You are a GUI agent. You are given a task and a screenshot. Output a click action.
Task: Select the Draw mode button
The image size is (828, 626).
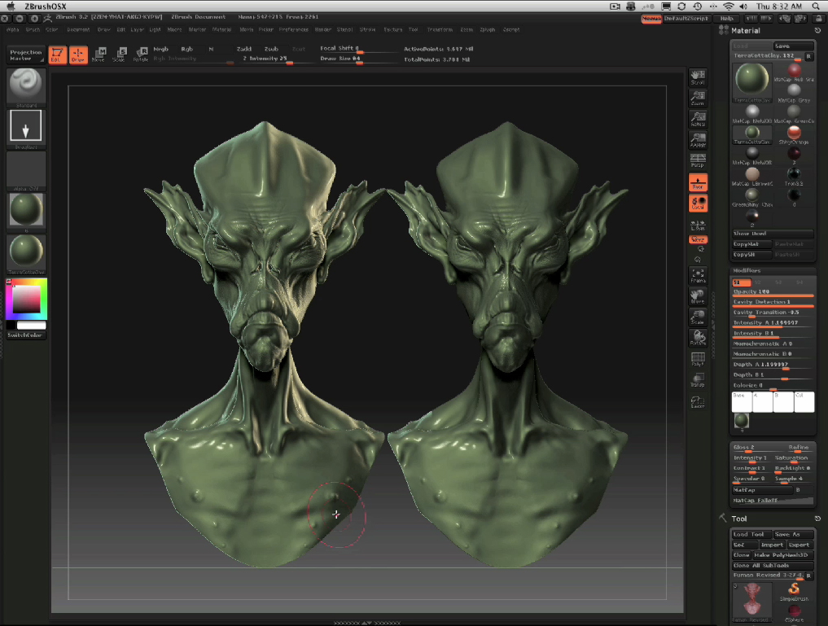pos(78,55)
